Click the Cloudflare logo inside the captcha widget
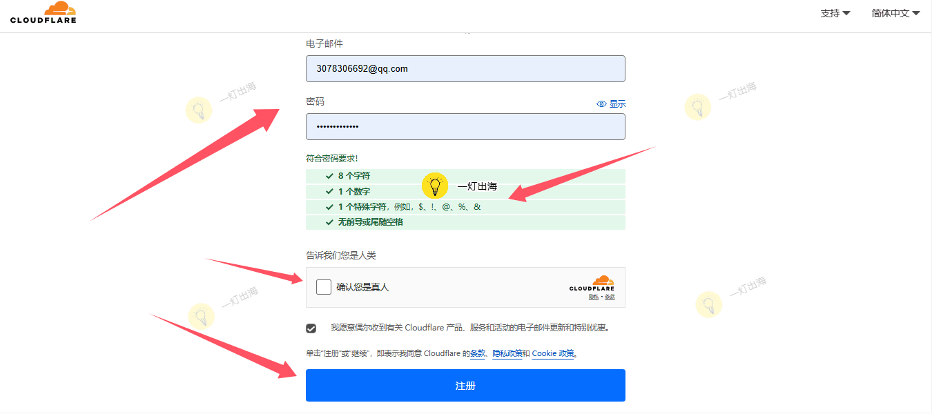Viewport: 932px width, 414px height. pos(592,283)
